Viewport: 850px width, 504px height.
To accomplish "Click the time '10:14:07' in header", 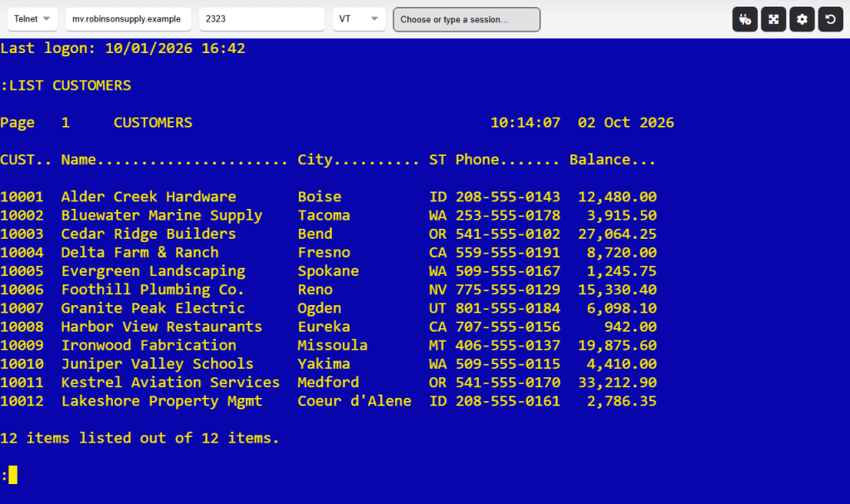I will click(525, 123).
